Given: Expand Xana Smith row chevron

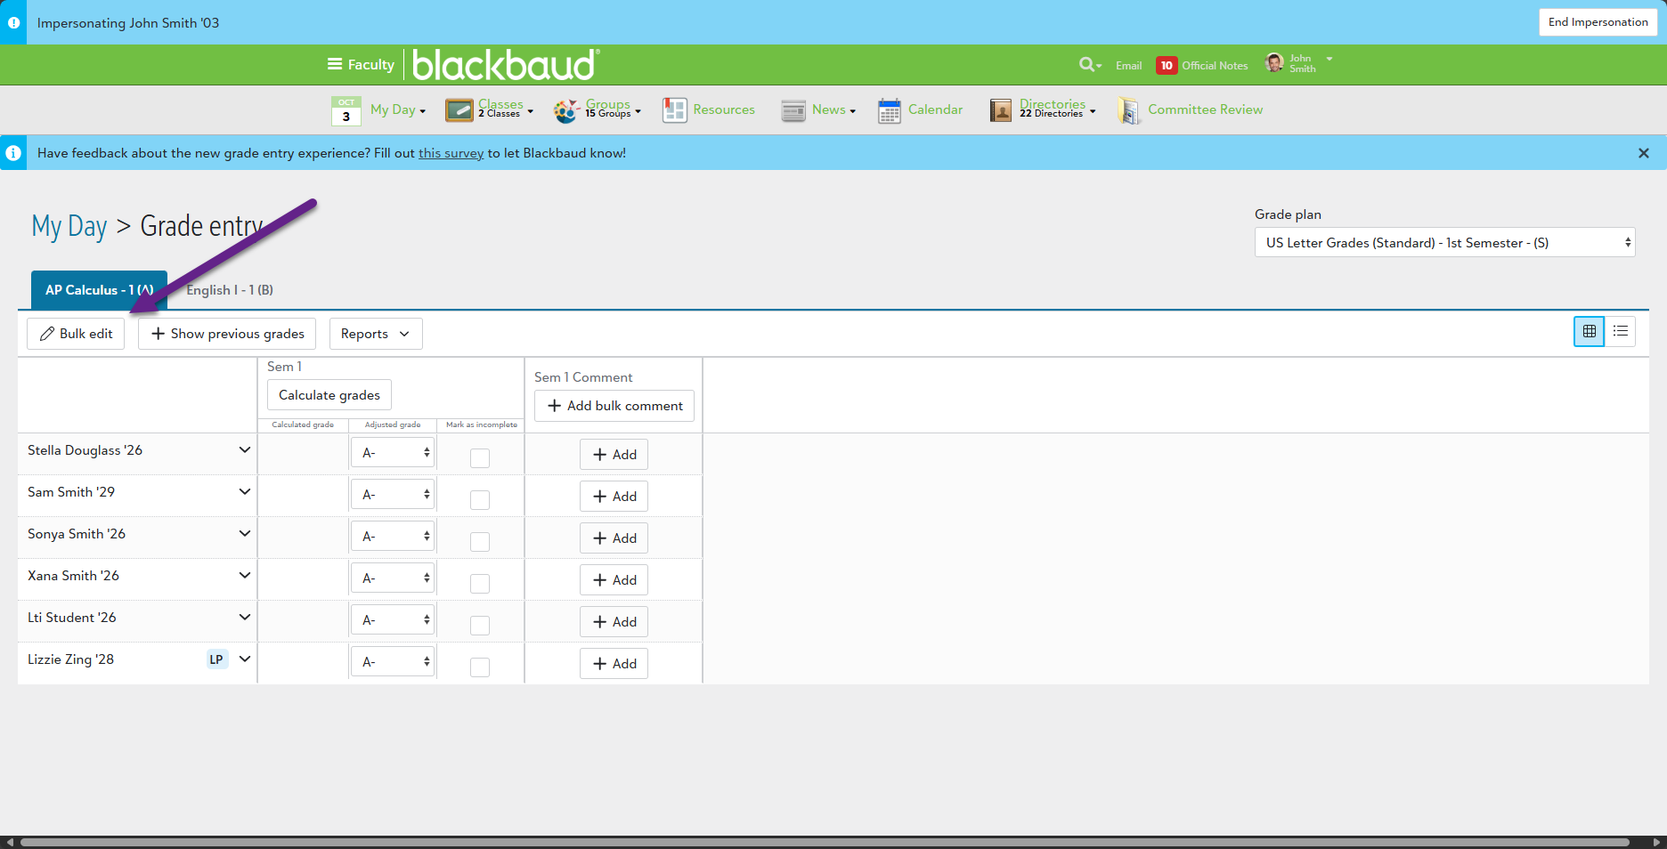Looking at the screenshot, I should click(x=244, y=576).
